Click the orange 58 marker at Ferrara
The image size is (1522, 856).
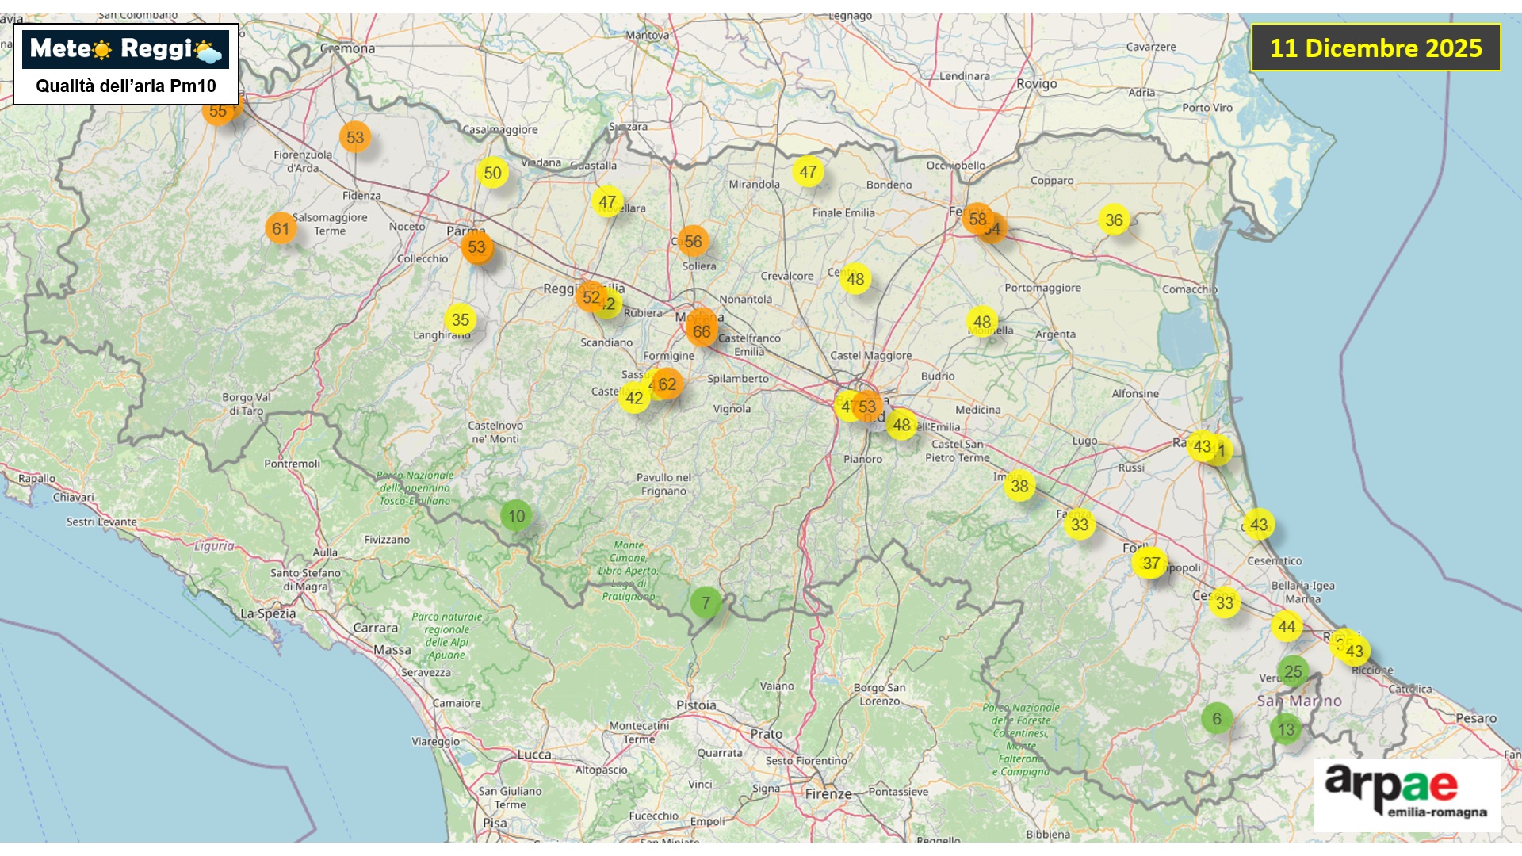[977, 218]
